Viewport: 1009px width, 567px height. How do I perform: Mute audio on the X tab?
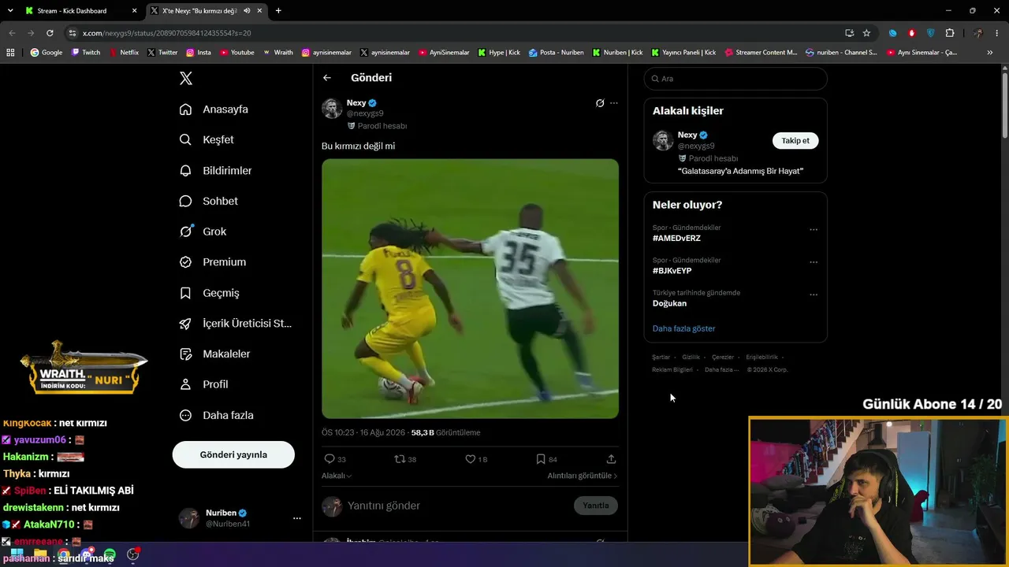(x=248, y=11)
